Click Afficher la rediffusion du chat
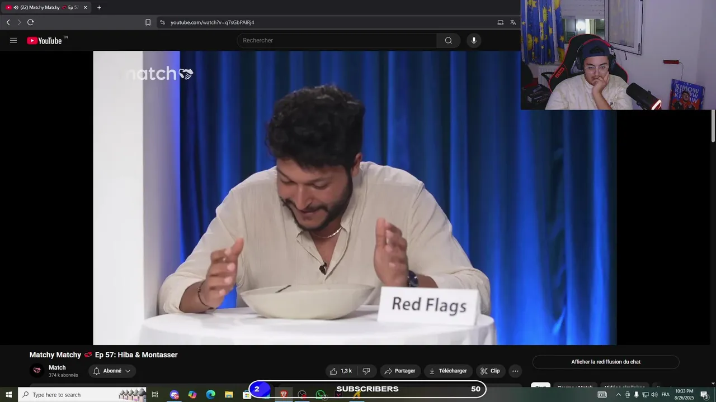The width and height of the screenshot is (716, 402). 606,362
